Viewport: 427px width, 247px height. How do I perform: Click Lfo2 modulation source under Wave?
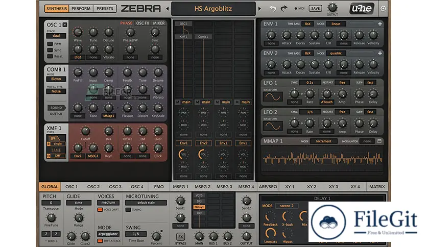pos(78,57)
